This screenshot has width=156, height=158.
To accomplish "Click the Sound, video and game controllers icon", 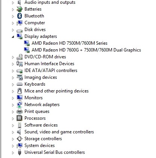I will pos(19,132).
